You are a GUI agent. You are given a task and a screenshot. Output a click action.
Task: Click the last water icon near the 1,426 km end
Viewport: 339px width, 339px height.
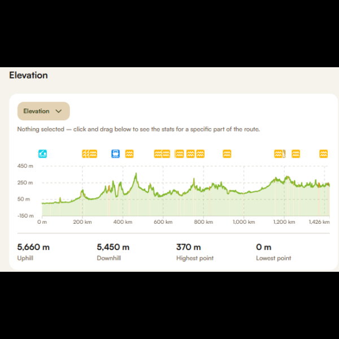(x=323, y=154)
